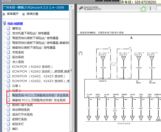Click the ACC KEY LOCK label in the diagram
The width and height of the screenshot is (161, 132).
[x=152, y=82]
